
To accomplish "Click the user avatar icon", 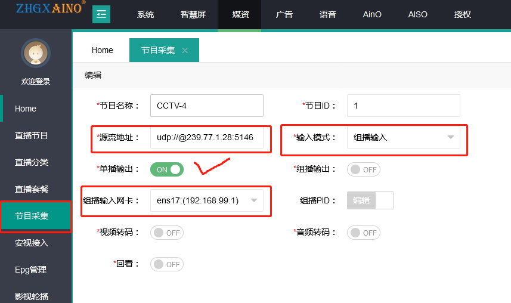I will coord(36,54).
